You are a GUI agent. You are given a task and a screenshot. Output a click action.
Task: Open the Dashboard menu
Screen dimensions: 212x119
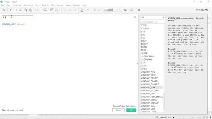click(28, 5)
